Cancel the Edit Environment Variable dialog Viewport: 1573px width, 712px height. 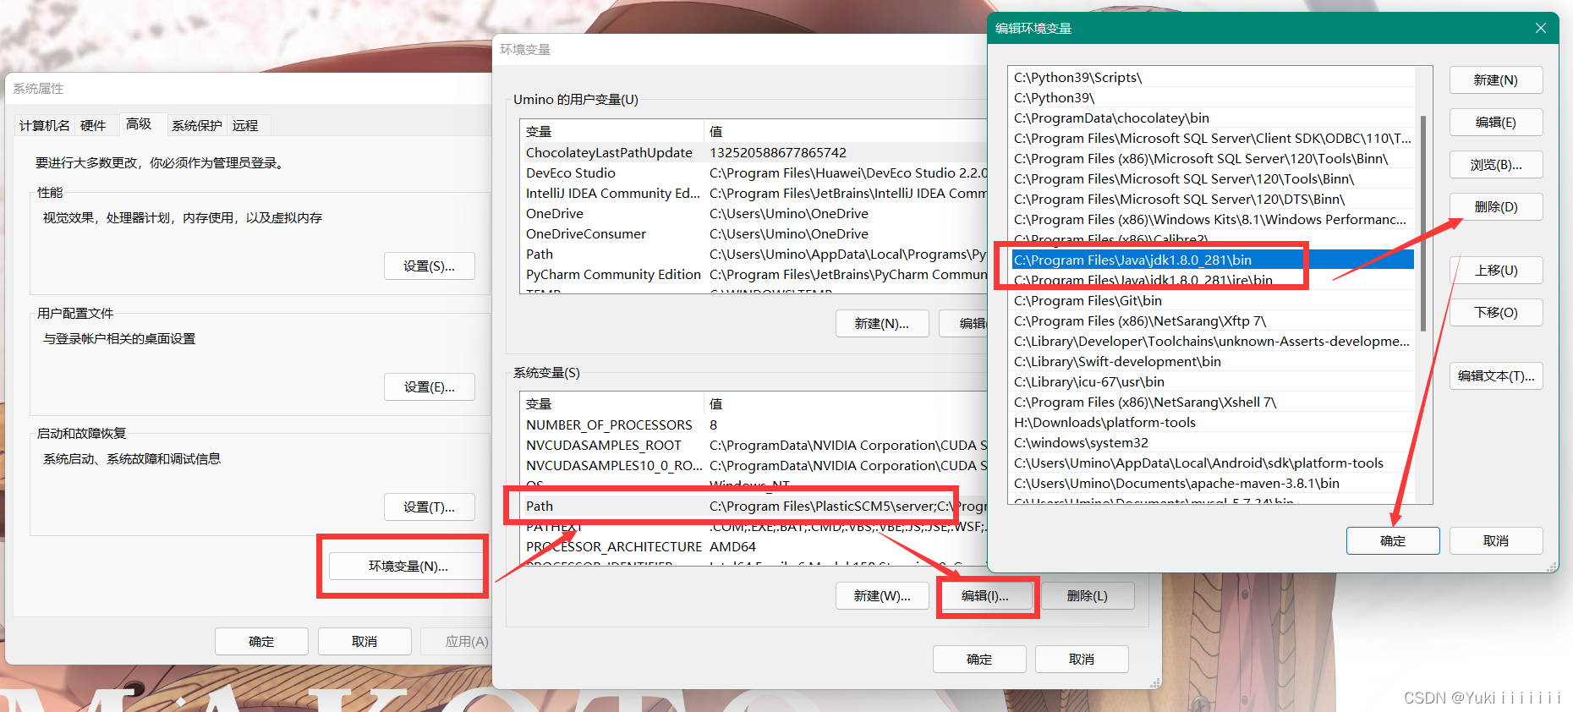(1495, 540)
